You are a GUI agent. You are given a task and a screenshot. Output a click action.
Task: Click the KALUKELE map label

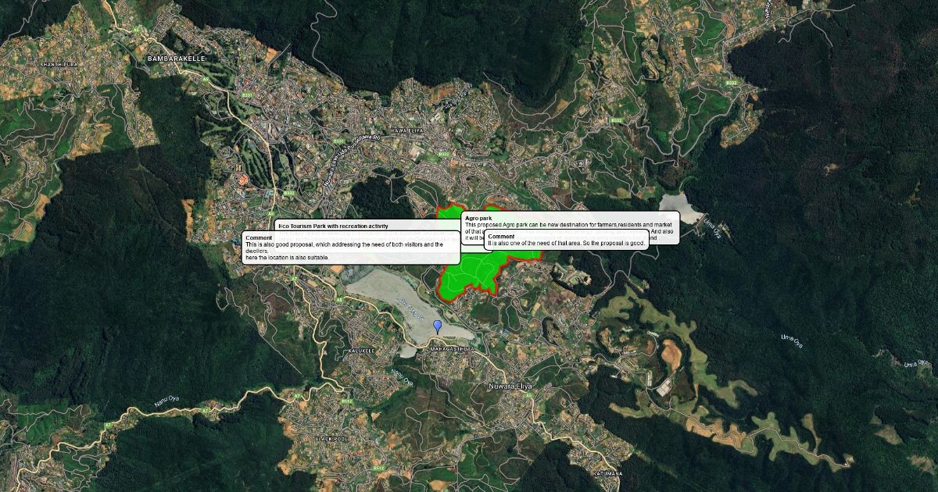click(x=362, y=351)
